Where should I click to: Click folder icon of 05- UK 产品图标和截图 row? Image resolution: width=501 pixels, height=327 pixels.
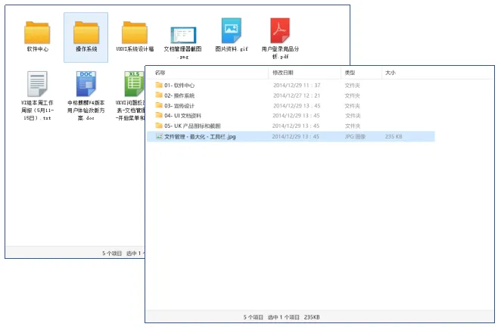click(159, 126)
